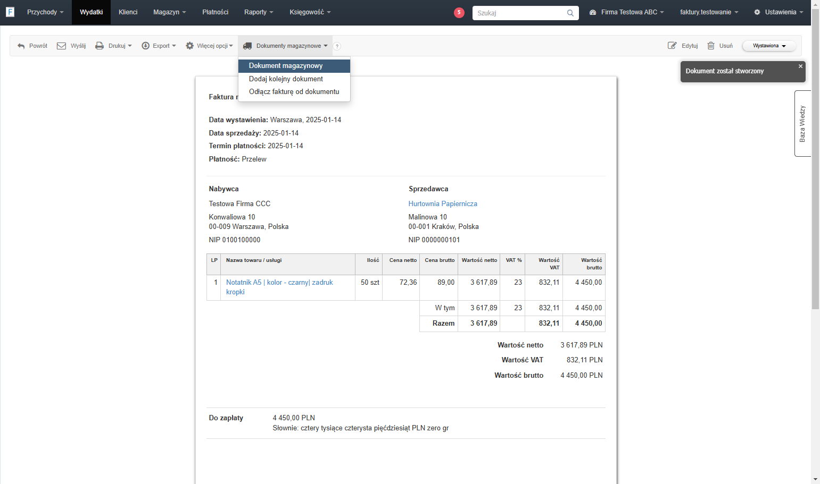Screen dimensions: 820x484
Task: Click the question mark help icon
Action: pyautogui.click(x=337, y=46)
